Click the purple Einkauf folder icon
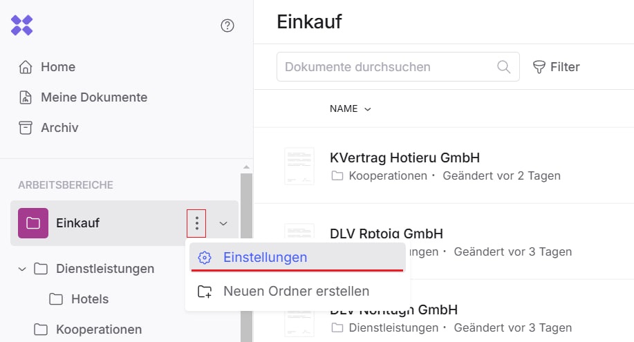This screenshot has width=634, height=342. pos(33,223)
